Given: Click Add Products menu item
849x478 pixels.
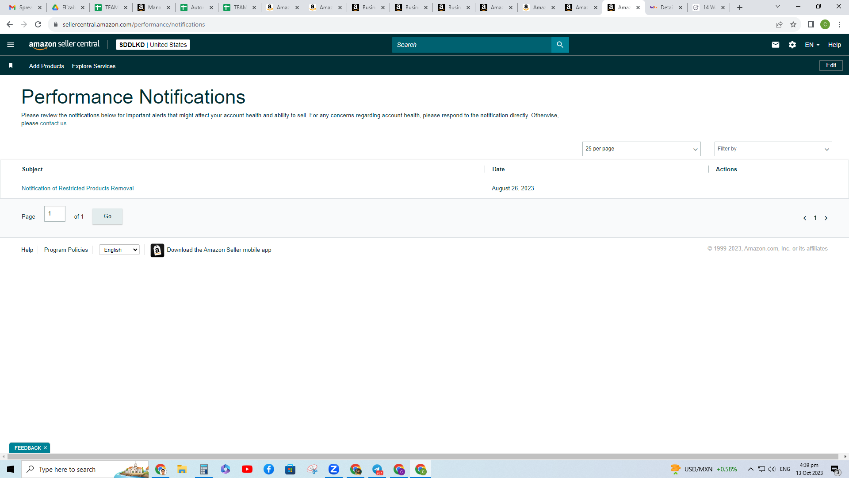Looking at the screenshot, I should click(46, 66).
